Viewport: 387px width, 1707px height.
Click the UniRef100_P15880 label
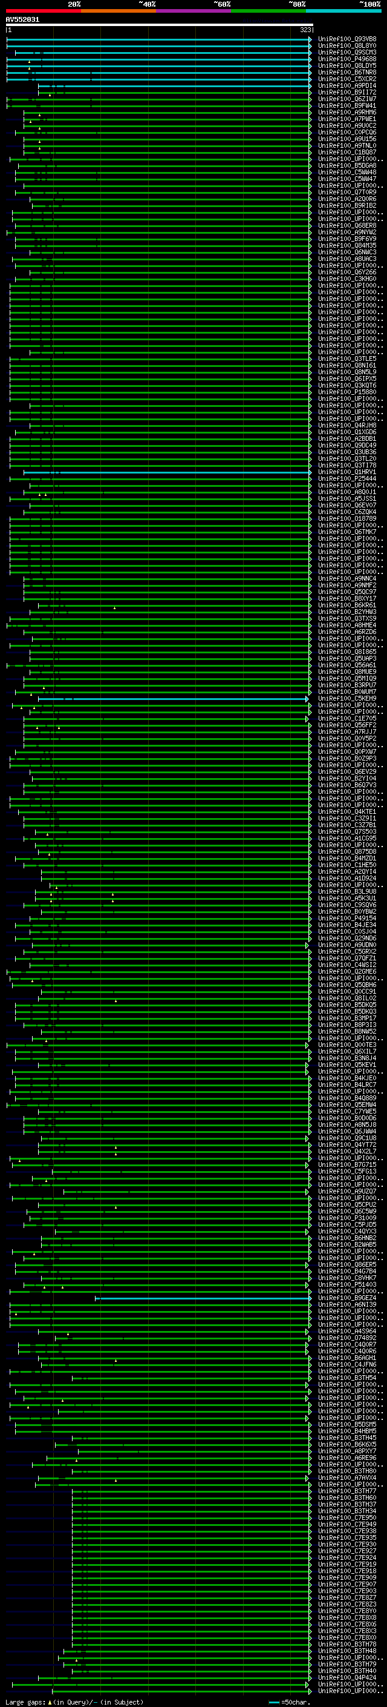(347, 392)
